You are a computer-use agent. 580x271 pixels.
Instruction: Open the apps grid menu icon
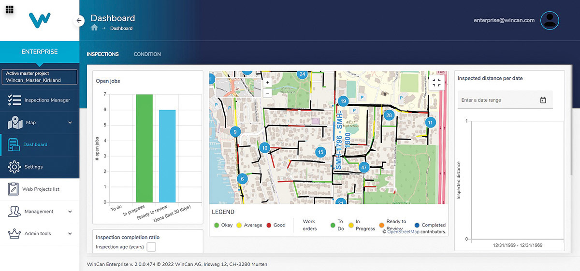pyautogui.click(x=10, y=9)
